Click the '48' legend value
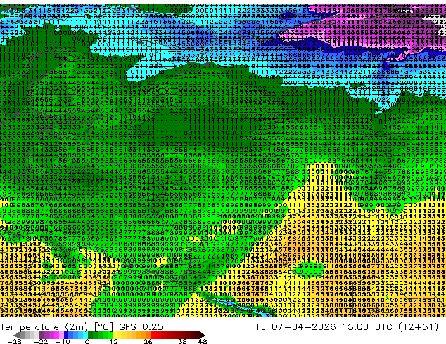This screenshot has height=344, width=446. point(203,341)
